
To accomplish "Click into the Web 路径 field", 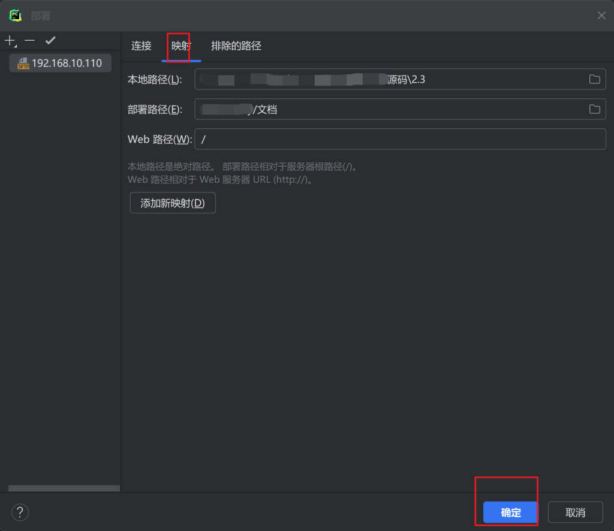I will point(396,139).
